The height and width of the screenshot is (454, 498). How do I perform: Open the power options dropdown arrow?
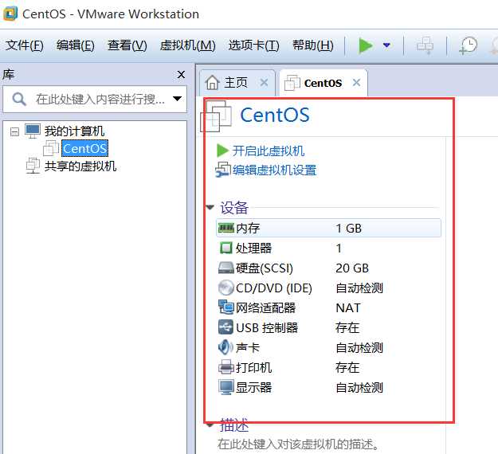click(x=386, y=45)
